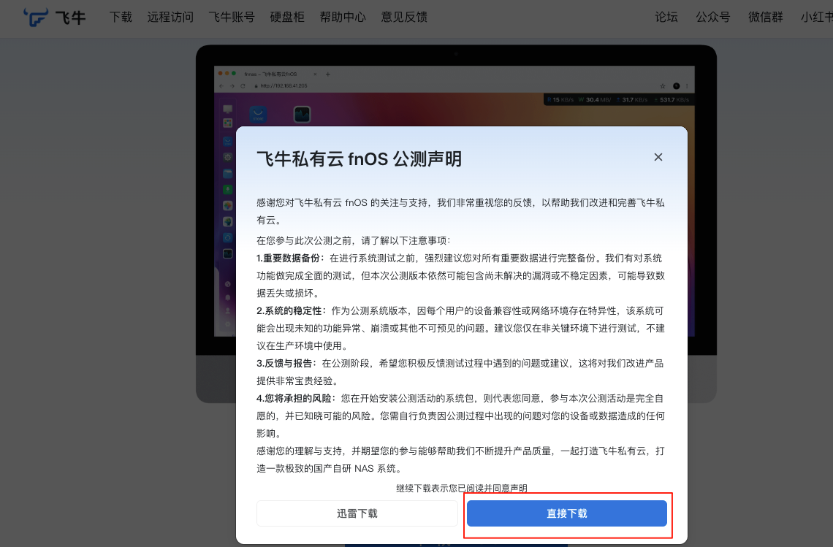Click the 飞牛 brand name text
The height and width of the screenshot is (547, 833).
[70, 18]
